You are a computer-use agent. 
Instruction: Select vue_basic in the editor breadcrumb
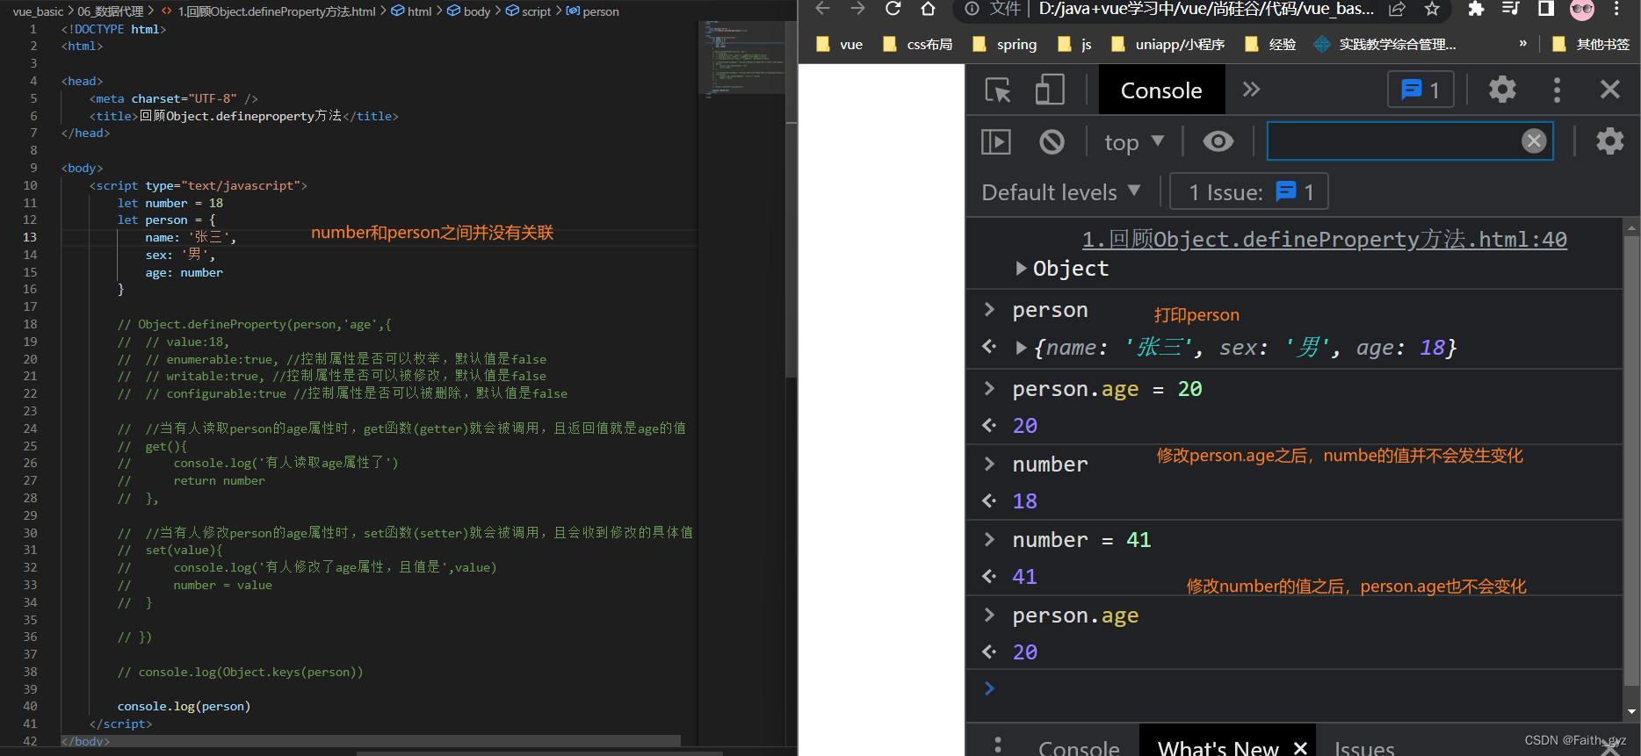tap(38, 11)
